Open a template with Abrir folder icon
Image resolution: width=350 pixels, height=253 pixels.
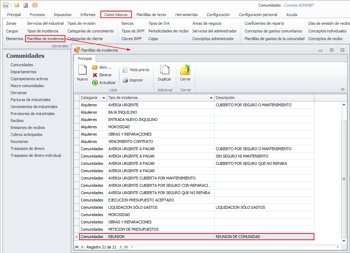95,67
